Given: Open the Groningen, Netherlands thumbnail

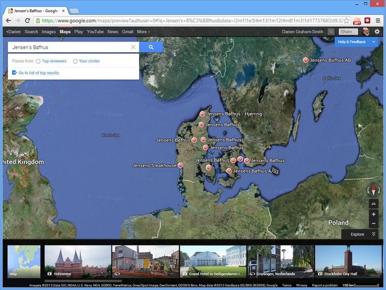Looking at the screenshot, I should (281, 261).
